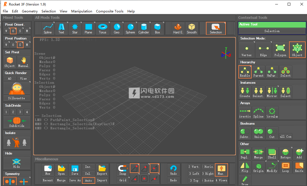Apply the Smooth shading tool
Viewport: 307px width, 186px height.
pyautogui.click(x=192, y=28)
